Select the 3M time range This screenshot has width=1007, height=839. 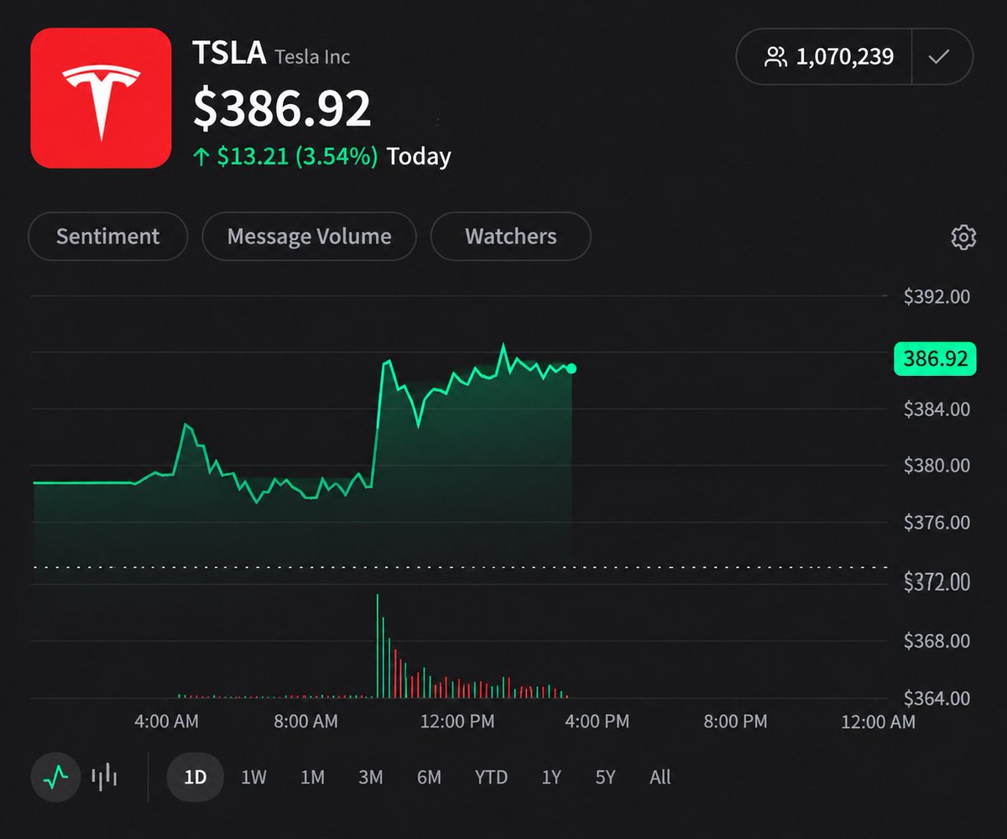(370, 778)
